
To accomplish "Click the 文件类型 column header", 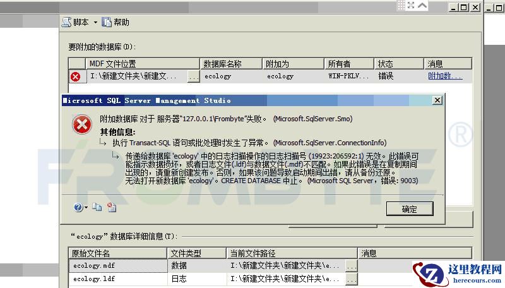I will click(197, 253).
